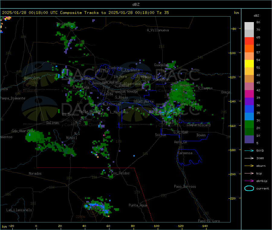
Task: Click the L_Malvinas map label
Action: (119, 112)
